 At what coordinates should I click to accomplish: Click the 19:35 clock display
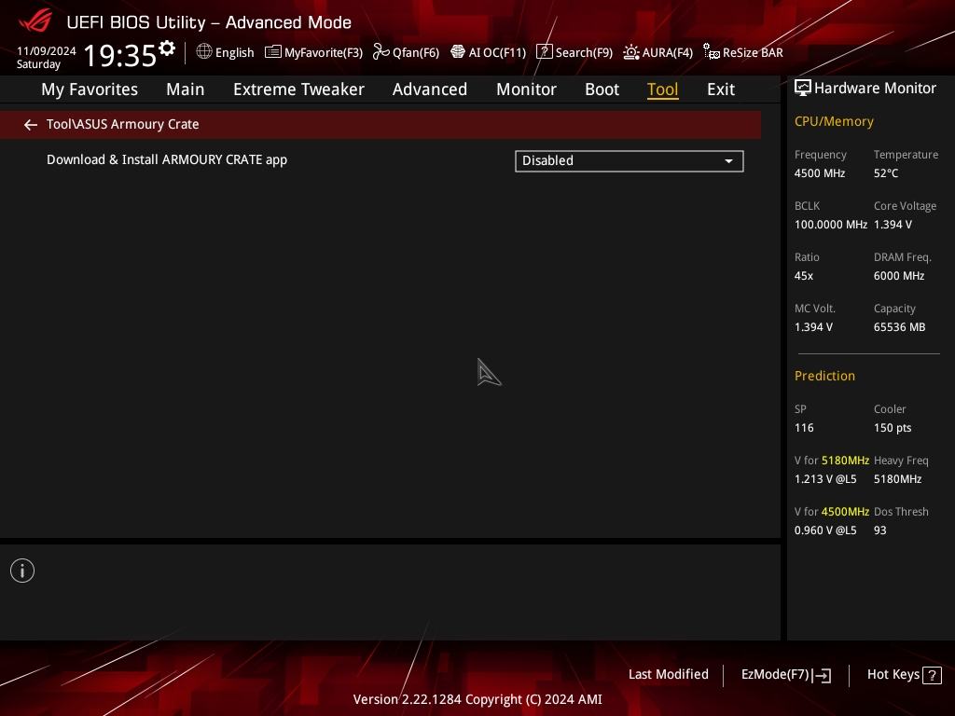pos(120,55)
